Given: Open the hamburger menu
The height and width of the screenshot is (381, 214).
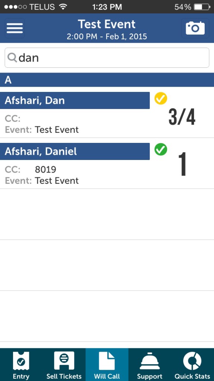Looking at the screenshot, I should pyautogui.click(x=14, y=28).
